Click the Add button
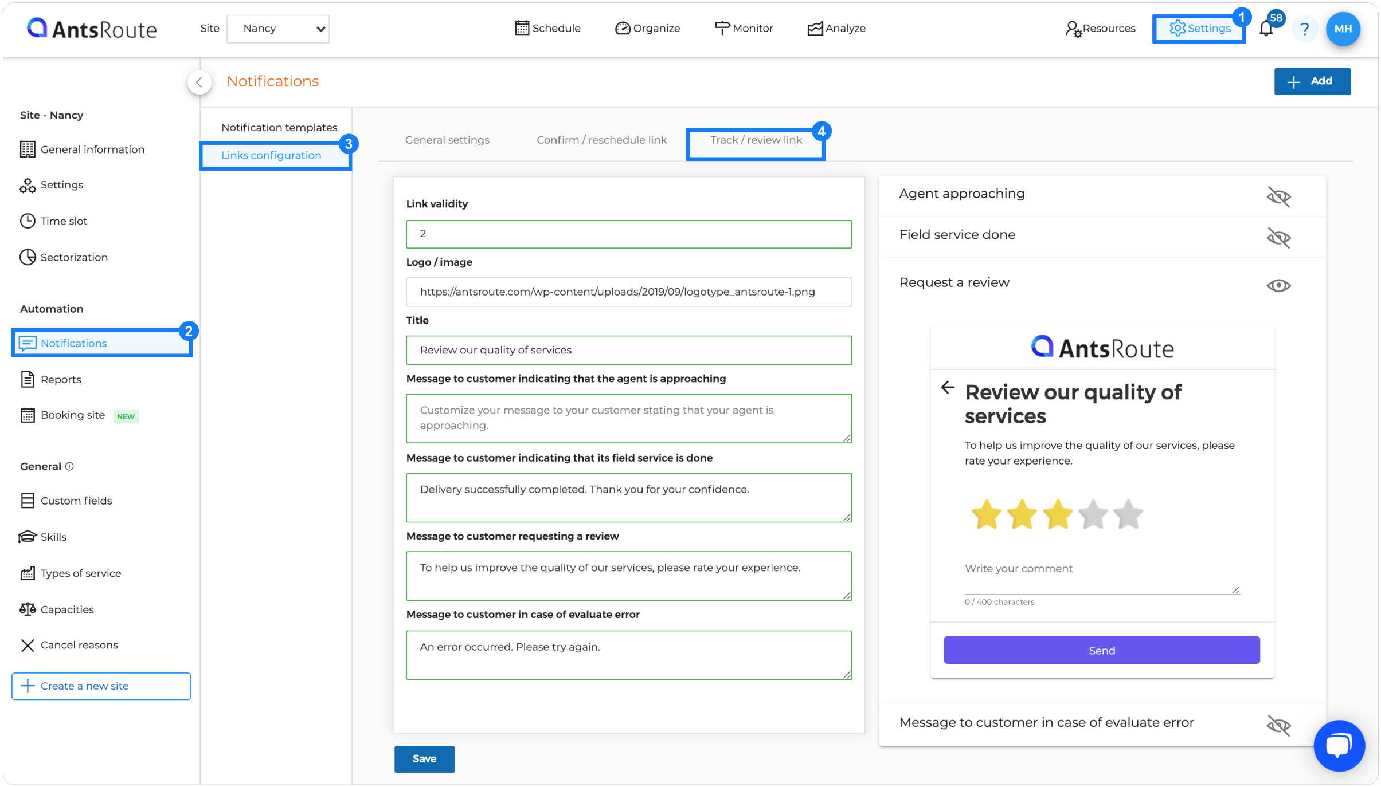 1312,81
